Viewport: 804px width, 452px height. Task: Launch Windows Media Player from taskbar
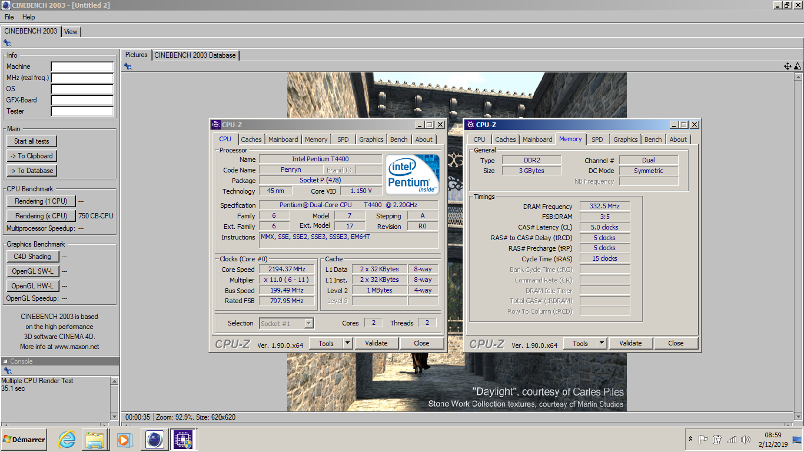click(x=124, y=440)
